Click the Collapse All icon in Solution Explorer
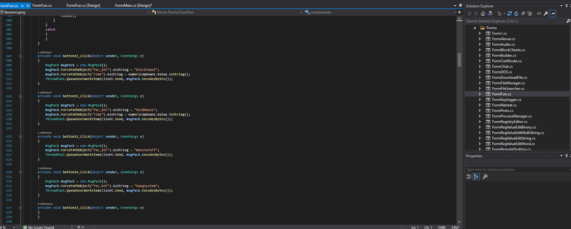Screen dimensions: 571x229 coord(523,13)
